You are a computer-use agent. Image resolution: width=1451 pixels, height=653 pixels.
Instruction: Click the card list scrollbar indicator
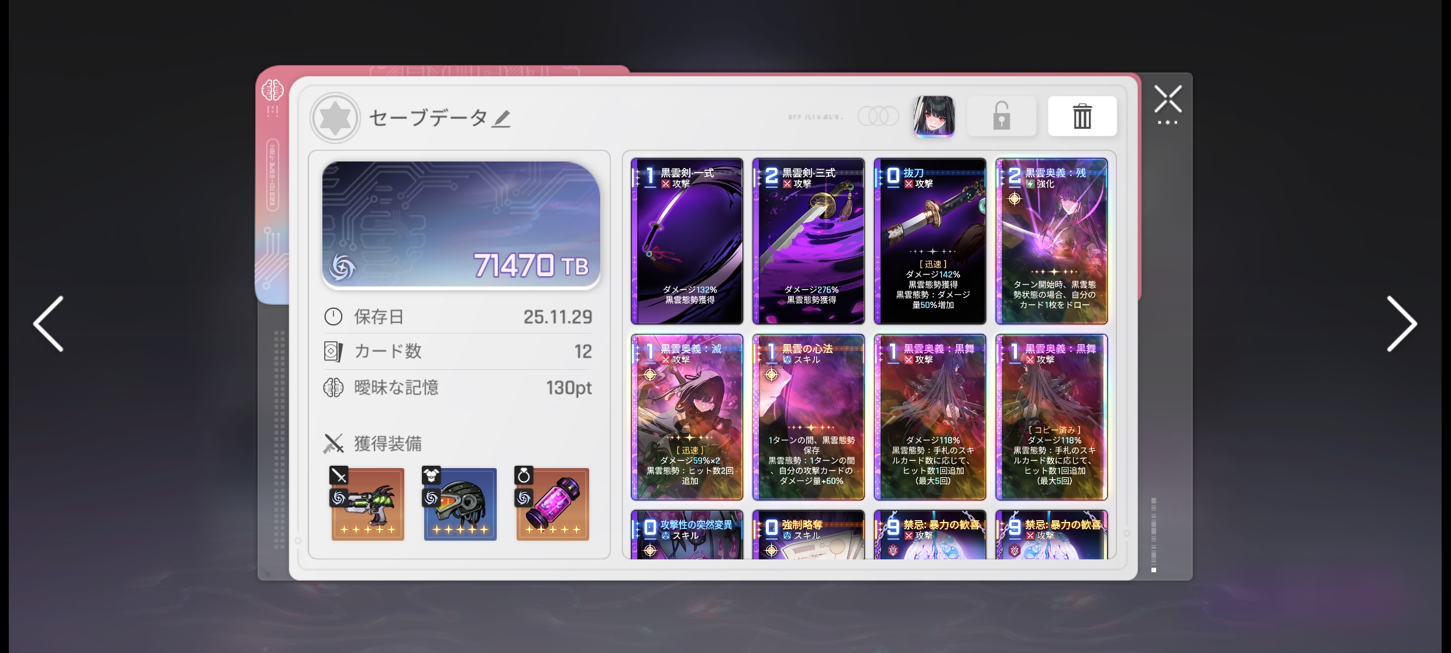coord(1154,535)
